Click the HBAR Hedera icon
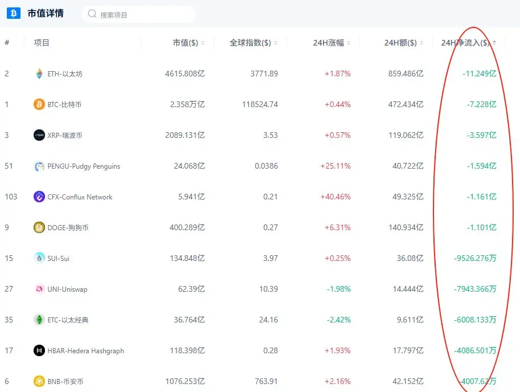This screenshot has width=520, height=392. click(x=39, y=350)
